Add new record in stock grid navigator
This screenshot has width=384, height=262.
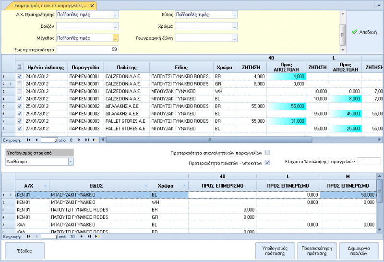point(97,237)
